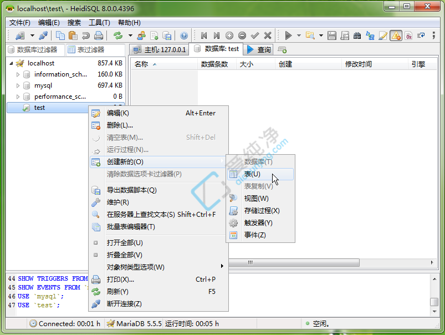Open the user manager icon
The image size is (445, 335).
(141, 35)
